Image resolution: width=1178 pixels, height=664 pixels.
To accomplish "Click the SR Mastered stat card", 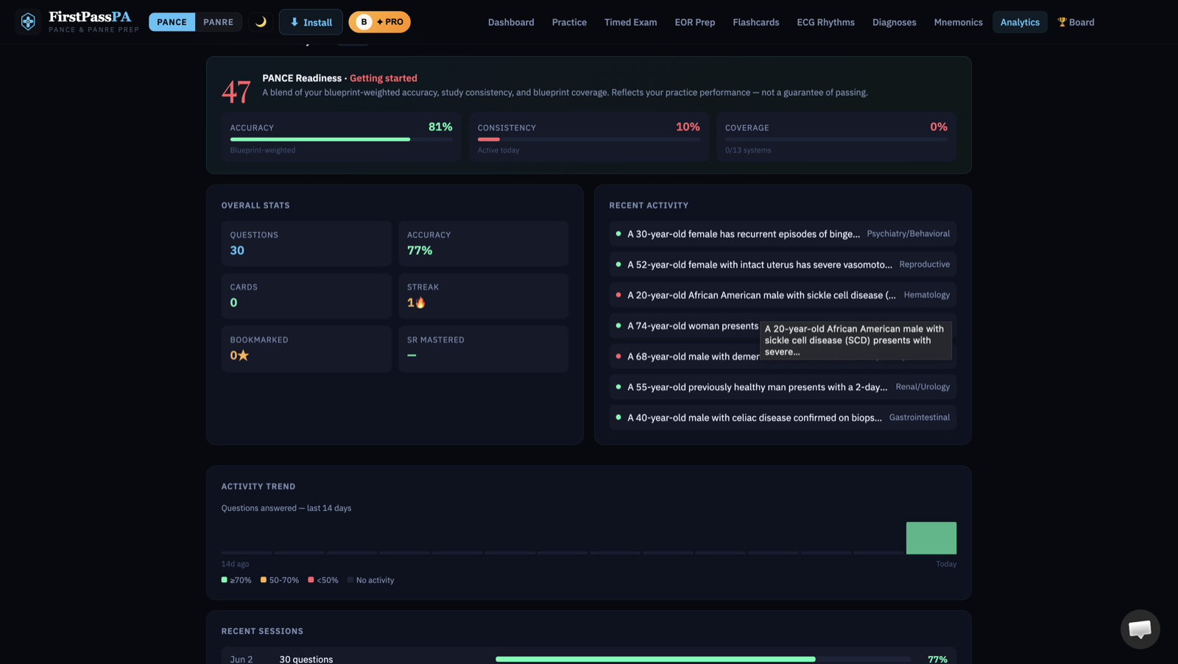I will [483, 349].
